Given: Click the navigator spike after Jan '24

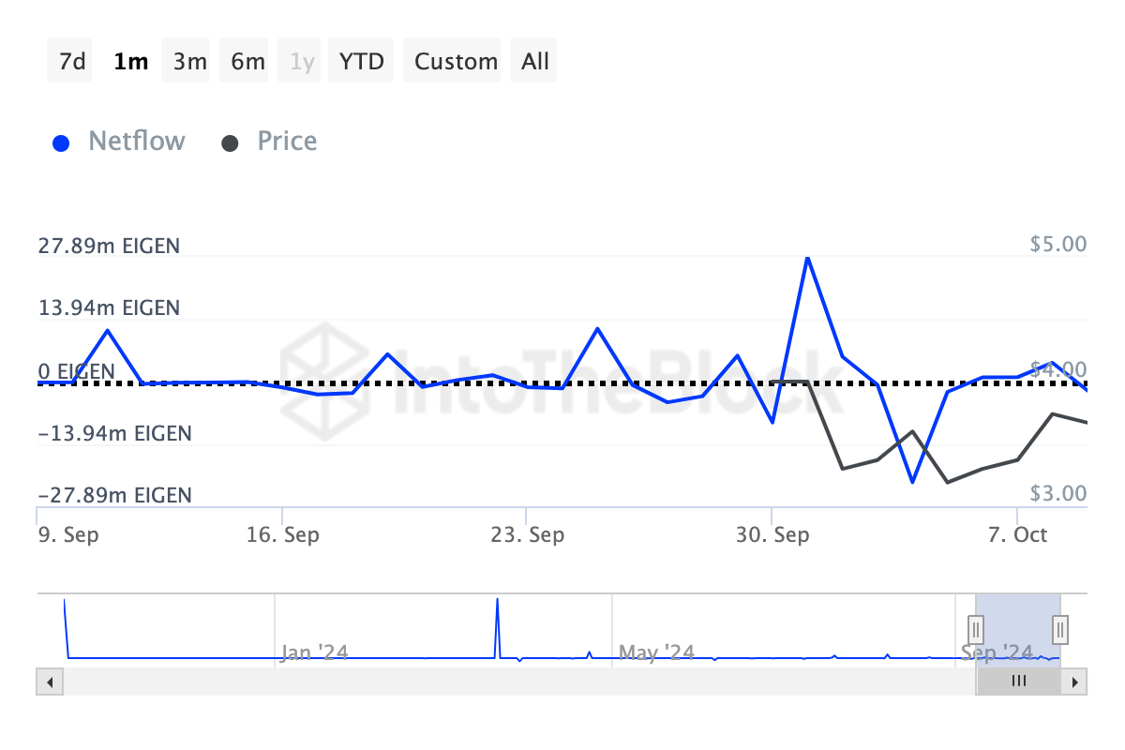Looking at the screenshot, I should tap(497, 600).
